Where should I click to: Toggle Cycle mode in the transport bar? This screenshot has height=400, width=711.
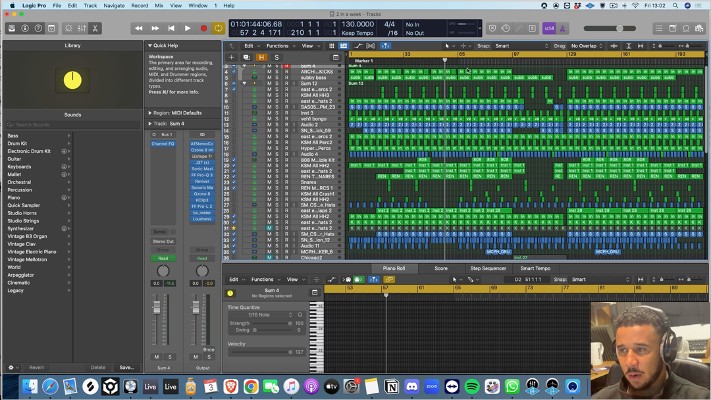tap(219, 28)
